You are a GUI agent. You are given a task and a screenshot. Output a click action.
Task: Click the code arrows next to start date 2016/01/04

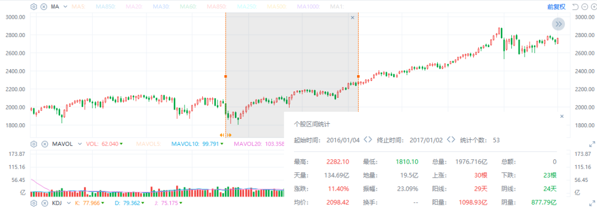368,140
